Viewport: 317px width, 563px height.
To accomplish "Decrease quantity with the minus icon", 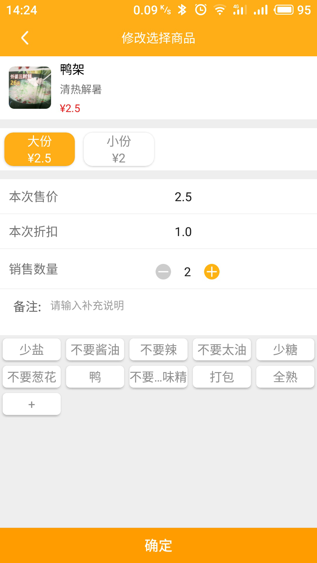I will tap(163, 272).
